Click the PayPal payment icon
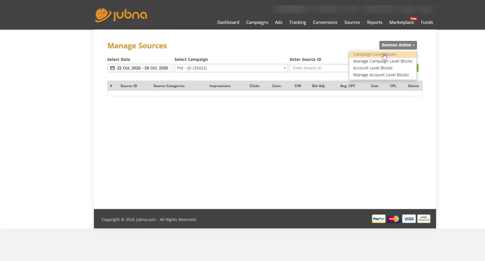The height and width of the screenshot is (261, 485). tap(379, 219)
